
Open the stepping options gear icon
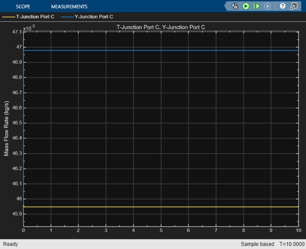pos(235,6)
